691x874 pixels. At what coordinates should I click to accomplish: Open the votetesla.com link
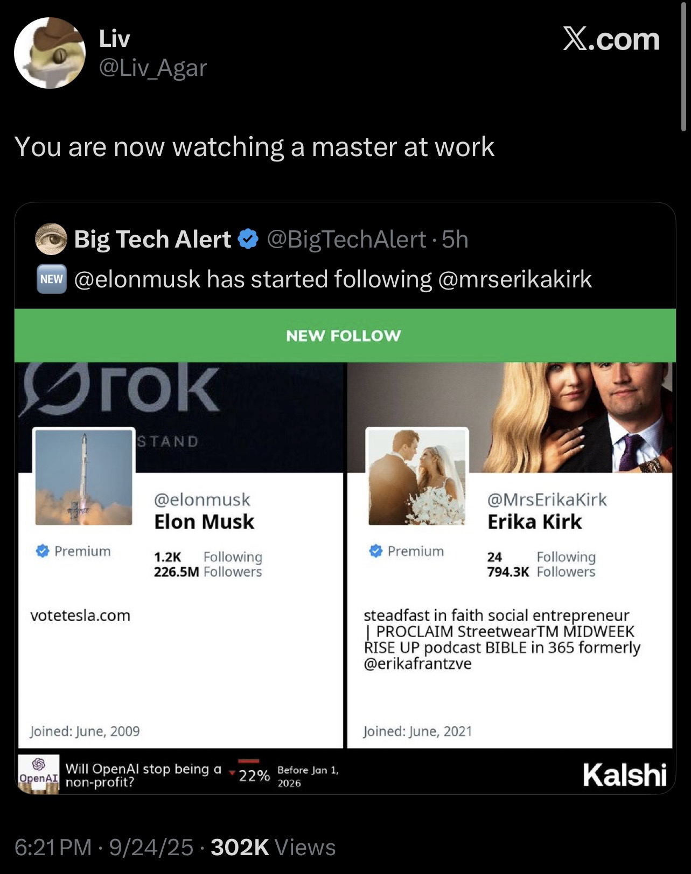[x=80, y=615]
